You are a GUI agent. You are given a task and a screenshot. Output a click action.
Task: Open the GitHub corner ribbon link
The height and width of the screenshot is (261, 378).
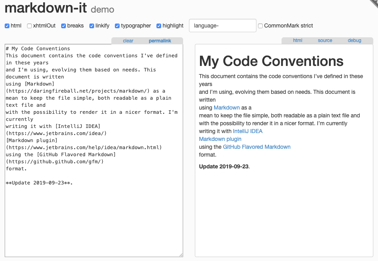[x=373, y=5]
